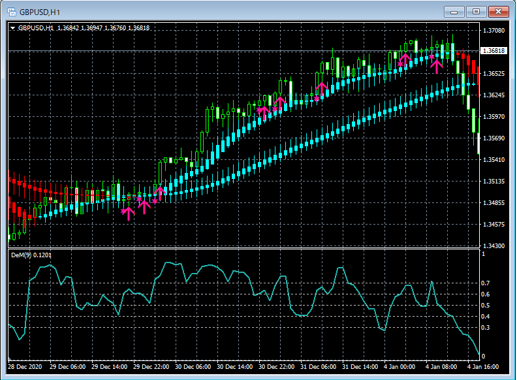This screenshot has height=380, width=517.
Task: Close the GBPUSD,H1 chart window
Action: tap(498, 12)
